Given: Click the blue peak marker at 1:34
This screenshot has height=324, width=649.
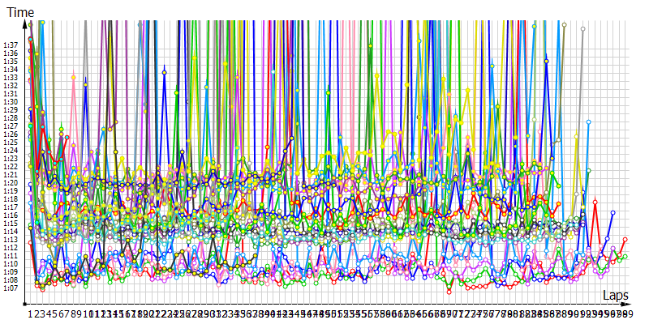Looking at the screenshot, I should [x=165, y=72].
